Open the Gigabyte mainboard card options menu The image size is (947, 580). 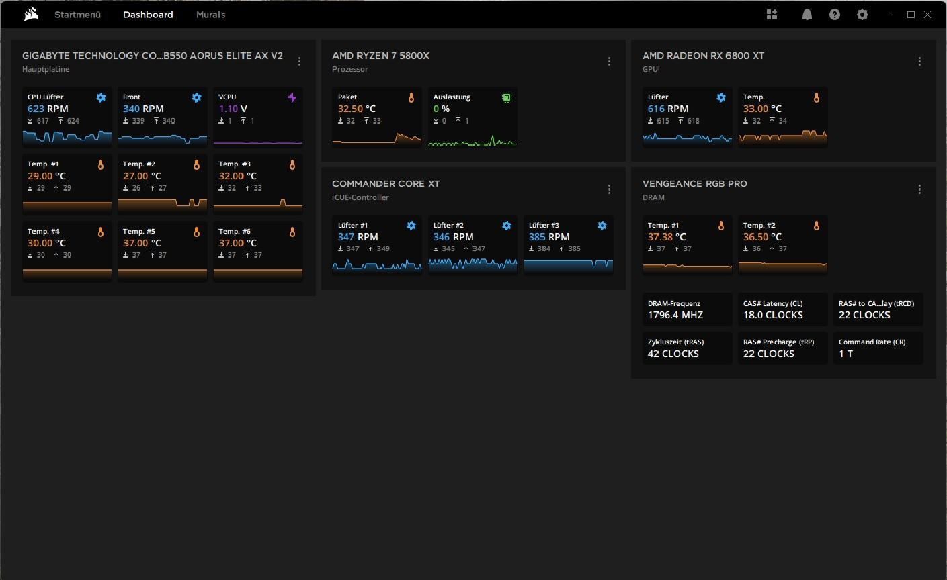pos(299,61)
